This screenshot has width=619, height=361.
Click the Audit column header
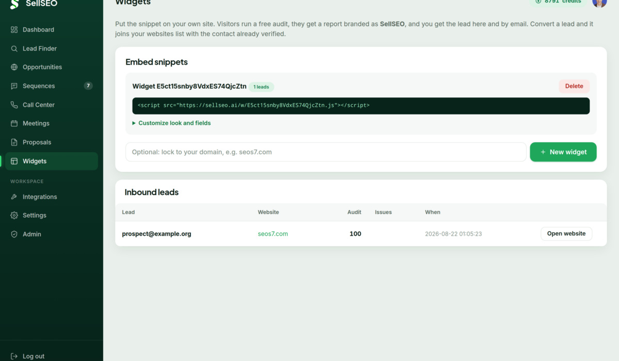click(354, 212)
